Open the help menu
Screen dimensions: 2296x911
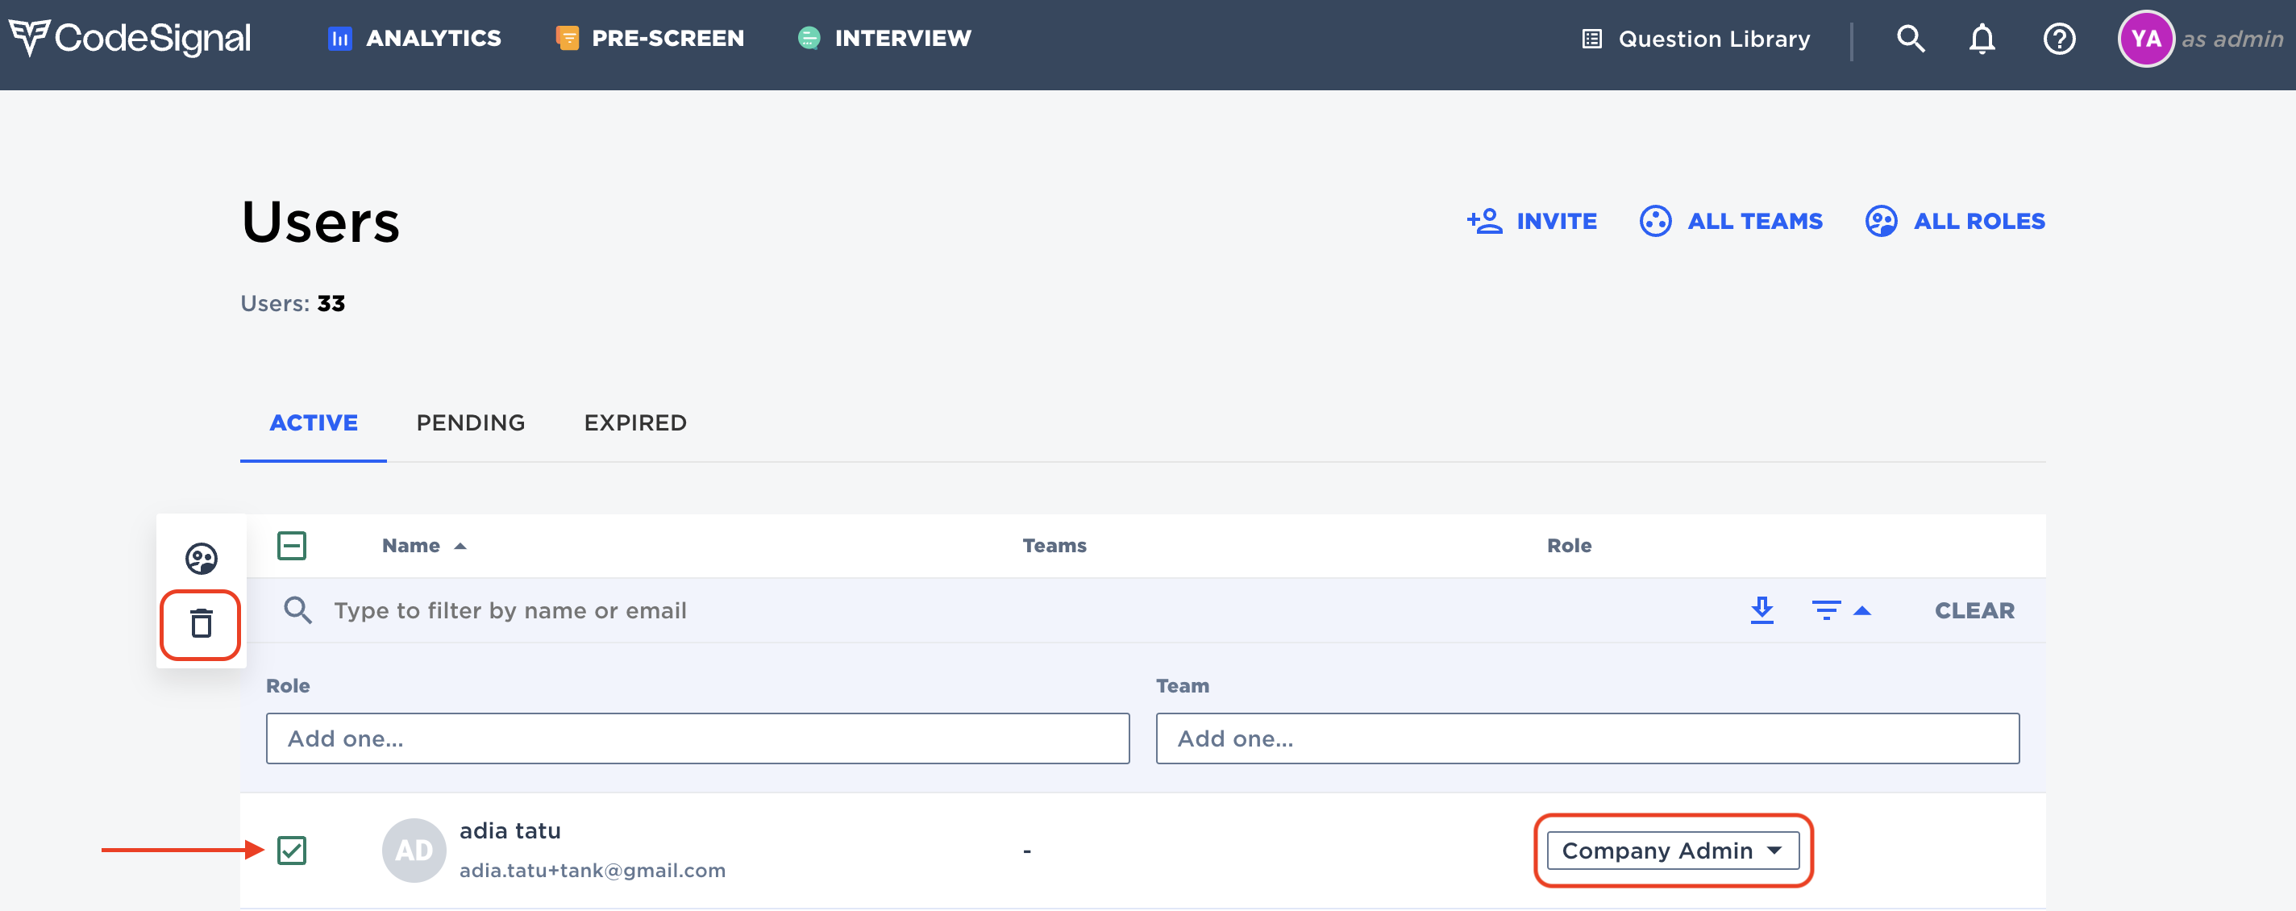2059,39
